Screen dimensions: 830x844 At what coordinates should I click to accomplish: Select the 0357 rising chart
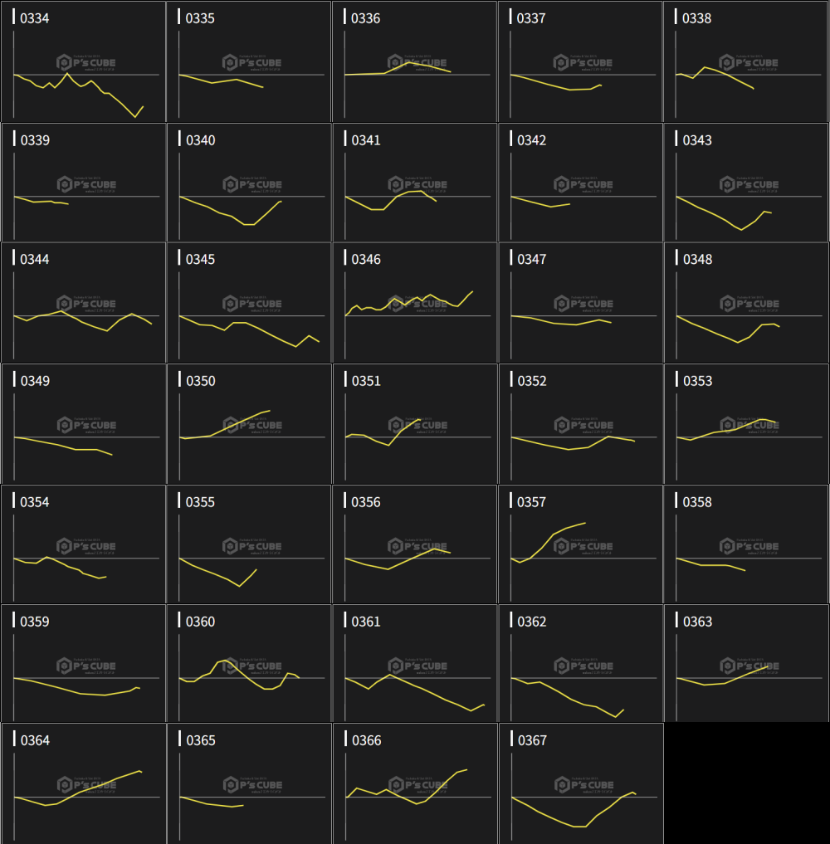[x=580, y=544]
